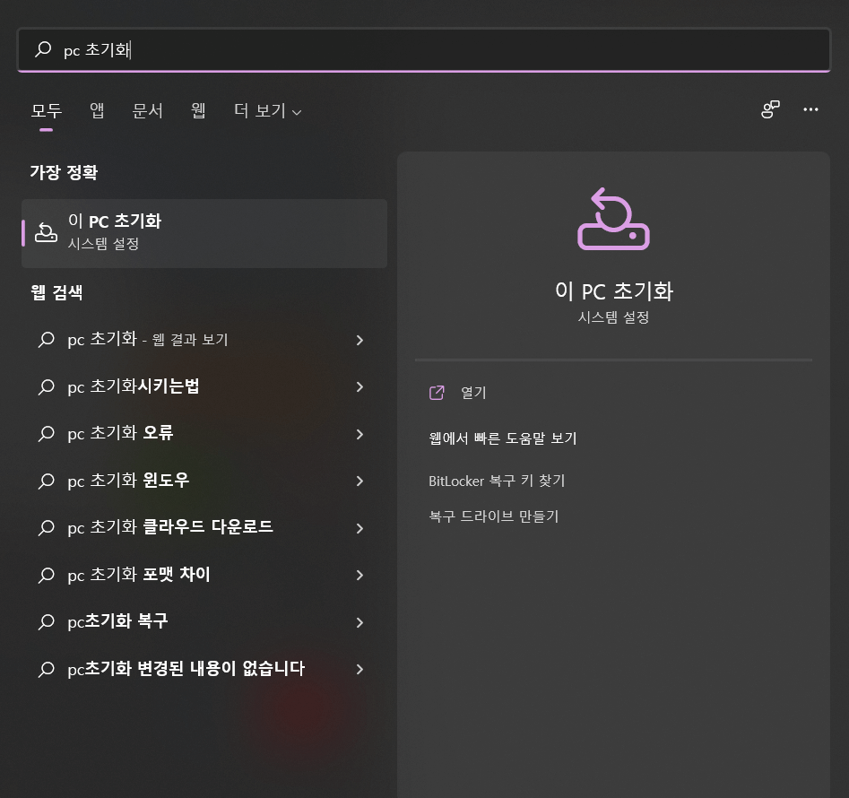Expand arrow for 'pc 초기화 포맷 차이'
The image size is (849, 798).
[360, 575]
